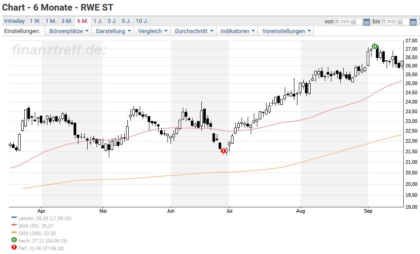This screenshot has height=254, width=420.
Task: Click the red SMA (50) legend color swatch
Action: pyautogui.click(x=14, y=225)
